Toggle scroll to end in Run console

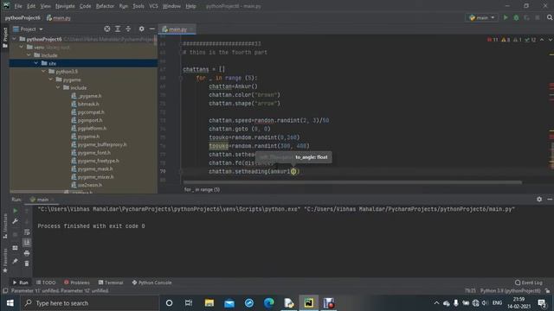pos(27,242)
